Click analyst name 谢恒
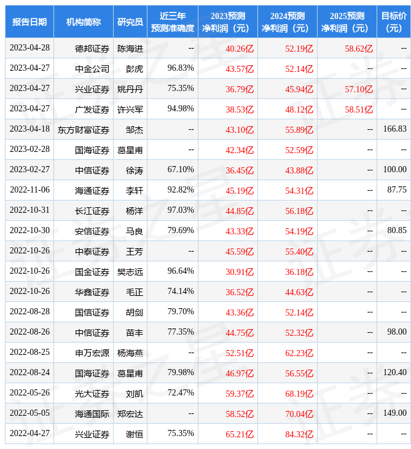Image resolution: width=411 pixels, height=449 pixels. (x=135, y=434)
